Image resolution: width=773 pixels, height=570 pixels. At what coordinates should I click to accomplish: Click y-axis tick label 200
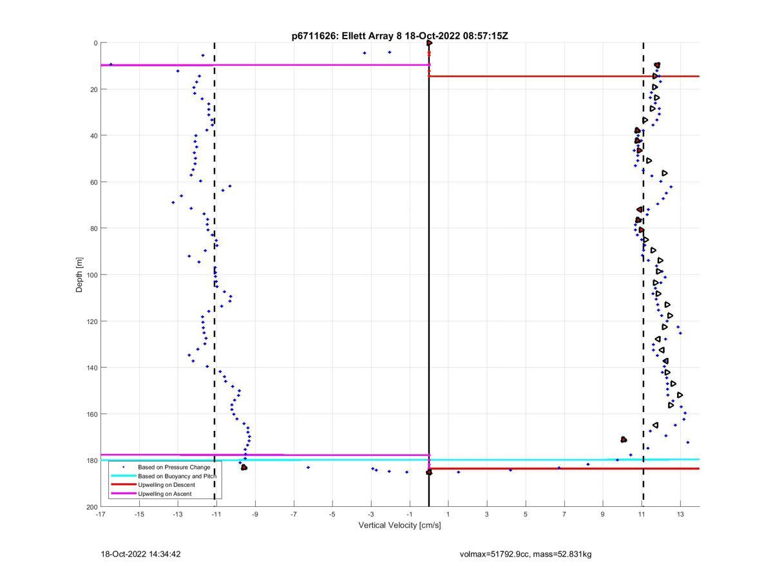[x=91, y=508]
